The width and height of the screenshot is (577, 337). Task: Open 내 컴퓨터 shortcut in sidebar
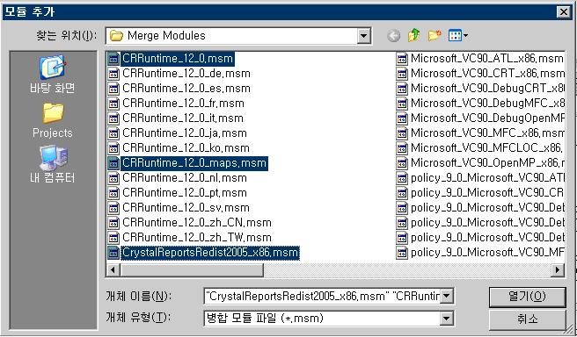point(52,164)
